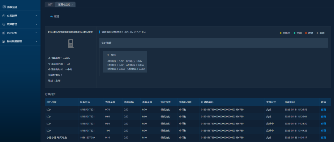The height and width of the screenshot is (142, 334).
Task: Open the 数据监控 sidebar menu label
Action: pyautogui.click(x=12, y=7)
